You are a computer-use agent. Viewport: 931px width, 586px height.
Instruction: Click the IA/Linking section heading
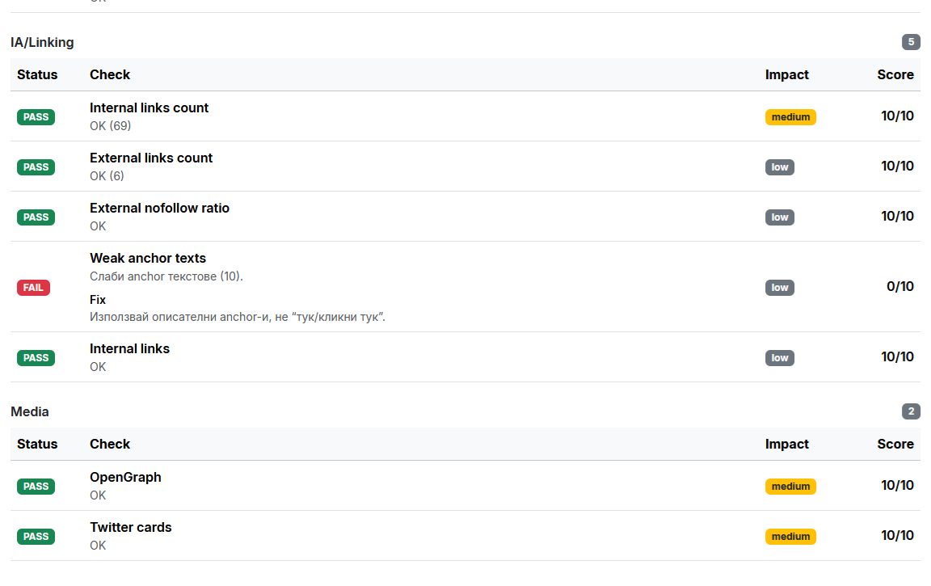[42, 42]
